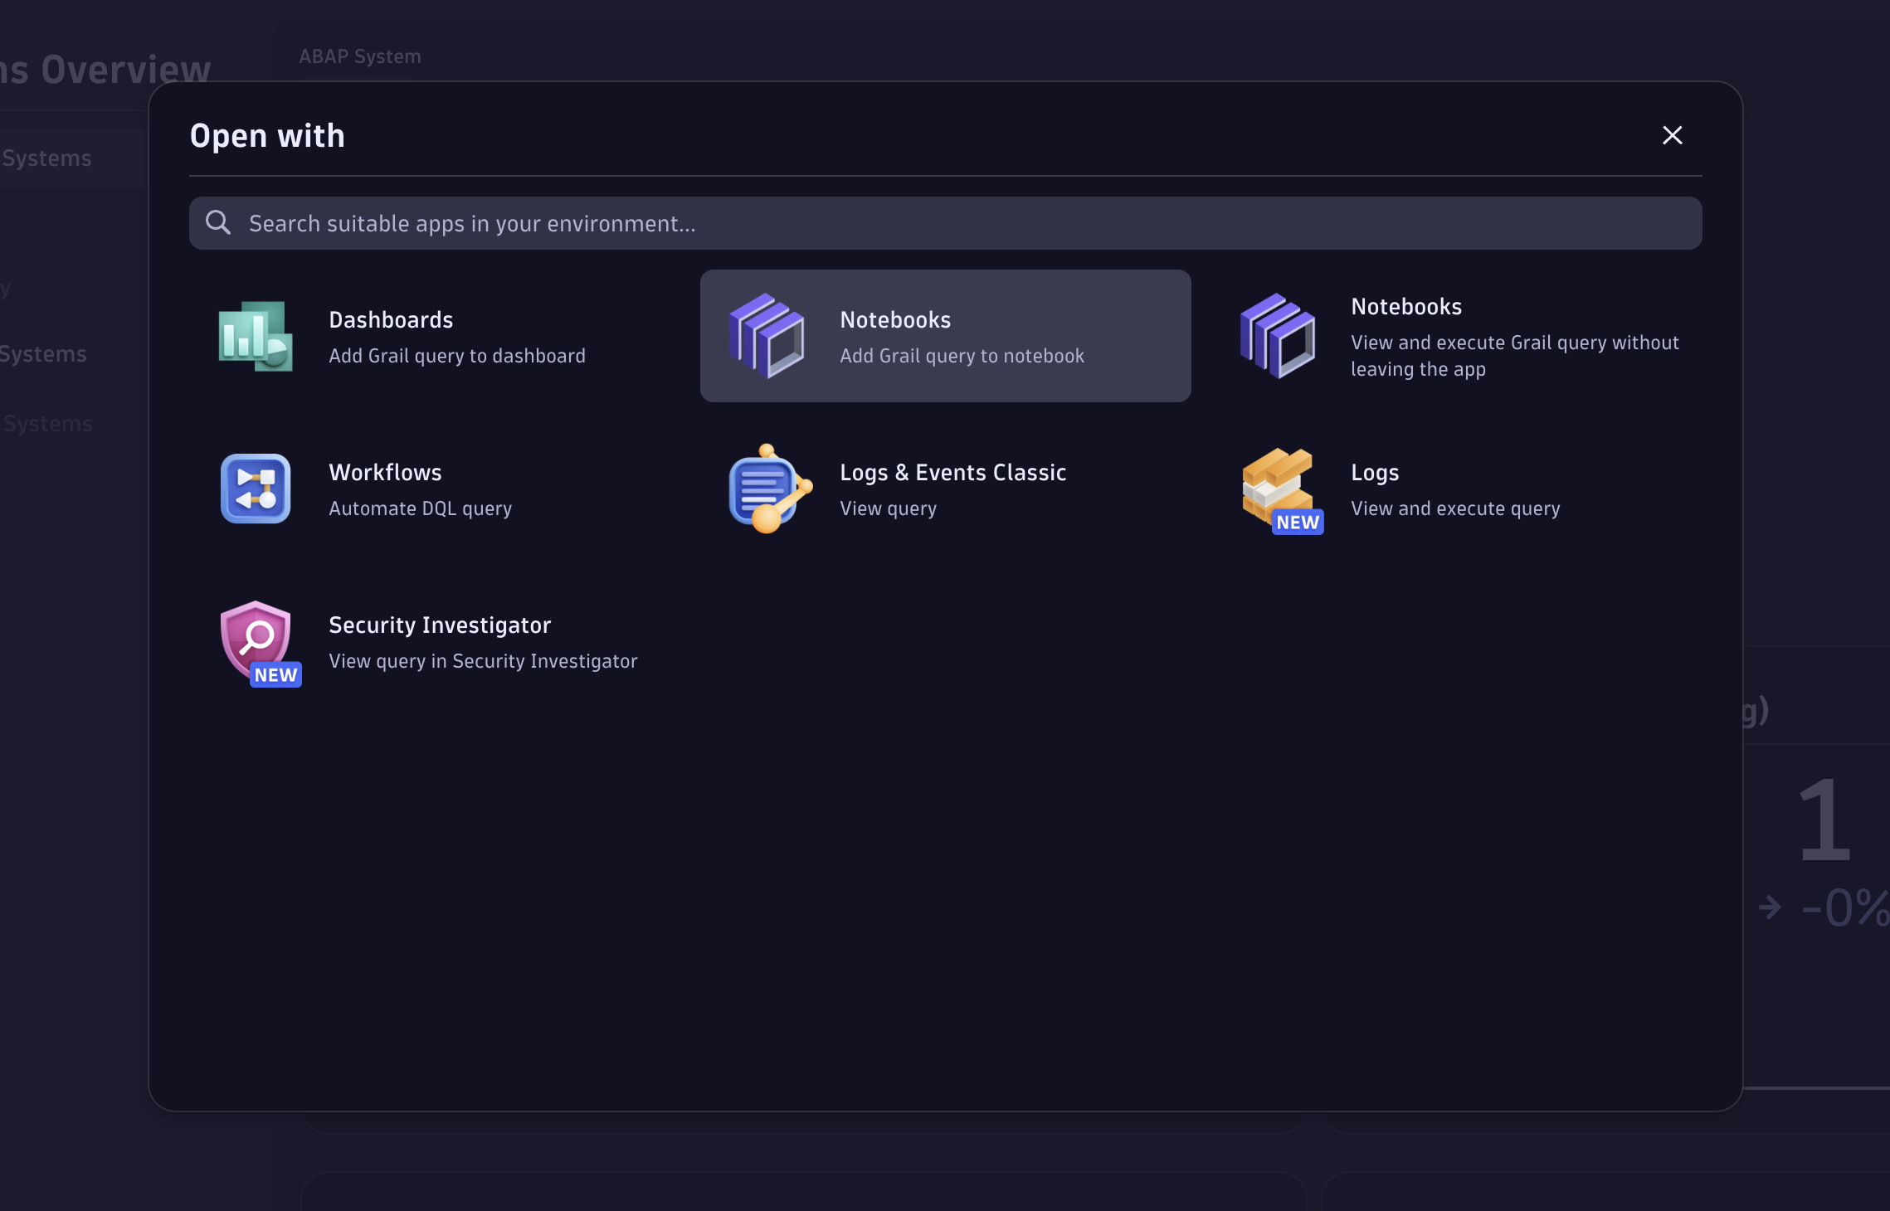Close the Open with dialog

pos(1672,135)
